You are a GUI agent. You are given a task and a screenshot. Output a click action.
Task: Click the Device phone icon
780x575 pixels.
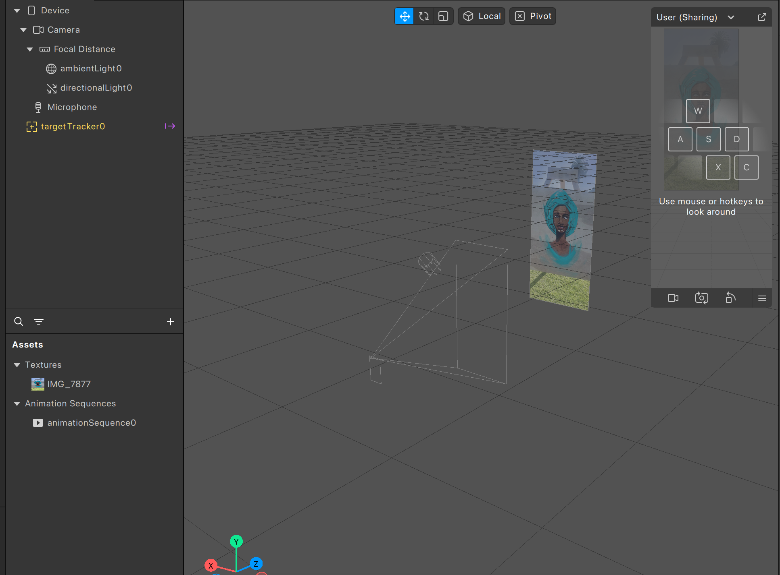click(x=31, y=10)
